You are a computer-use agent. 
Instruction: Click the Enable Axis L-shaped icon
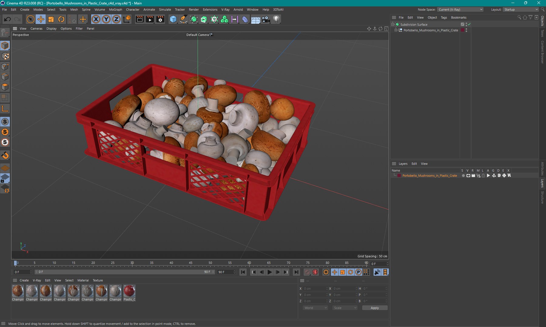[5, 109]
